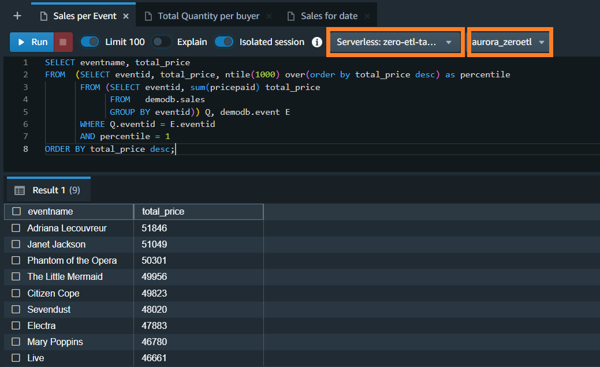This screenshot has width=600, height=367.
Task: Toggle the Limit 100 switch
Action: tap(90, 42)
